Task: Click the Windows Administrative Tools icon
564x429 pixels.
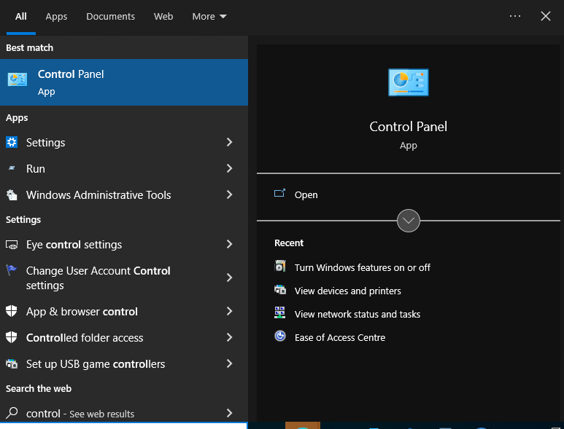Action: click(x=12, y=195)
